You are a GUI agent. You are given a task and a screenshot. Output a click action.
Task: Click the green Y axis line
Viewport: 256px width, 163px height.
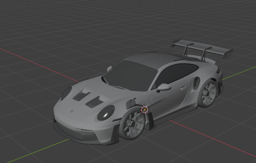pos(37,151)
